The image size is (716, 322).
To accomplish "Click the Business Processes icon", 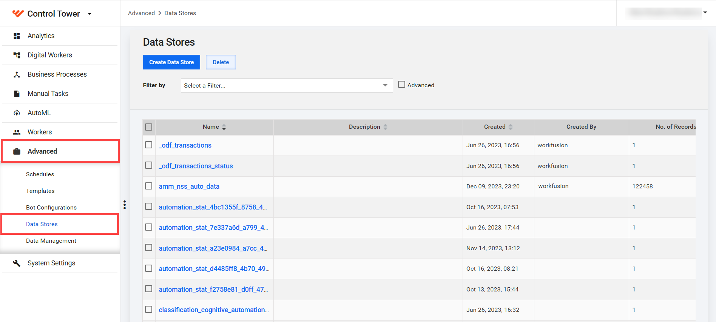I will click(17, 74).
